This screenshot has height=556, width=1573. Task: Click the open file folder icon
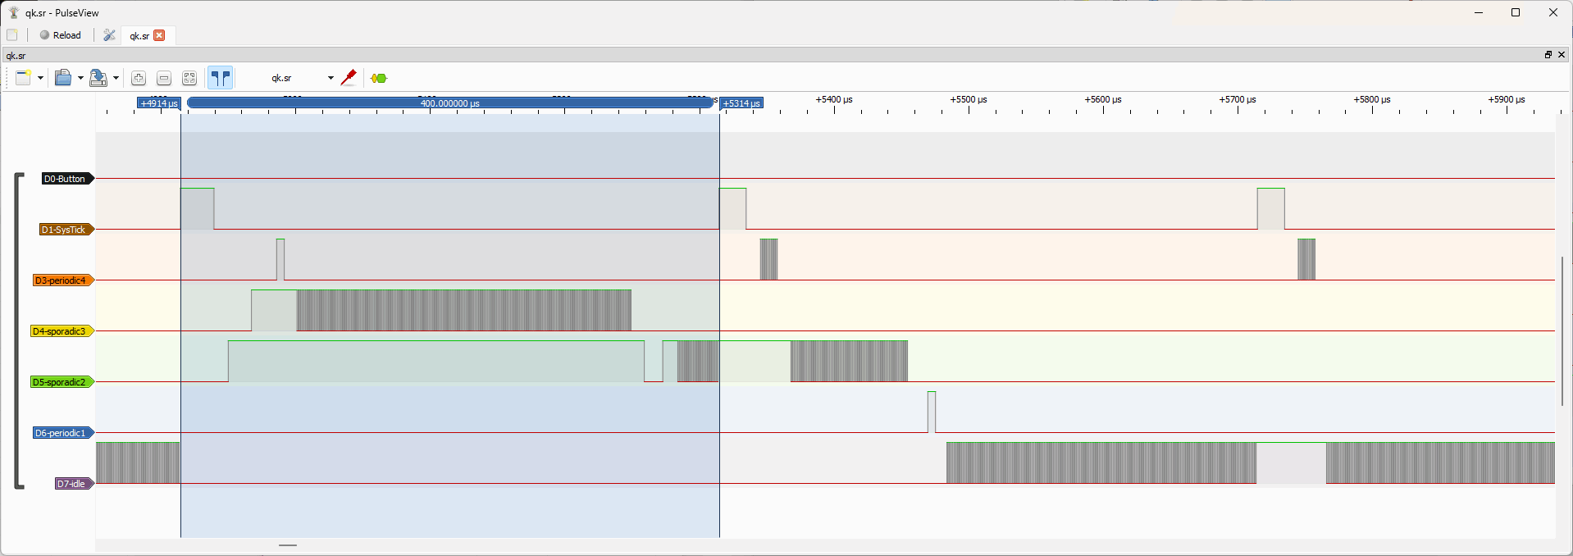(62, 78)
